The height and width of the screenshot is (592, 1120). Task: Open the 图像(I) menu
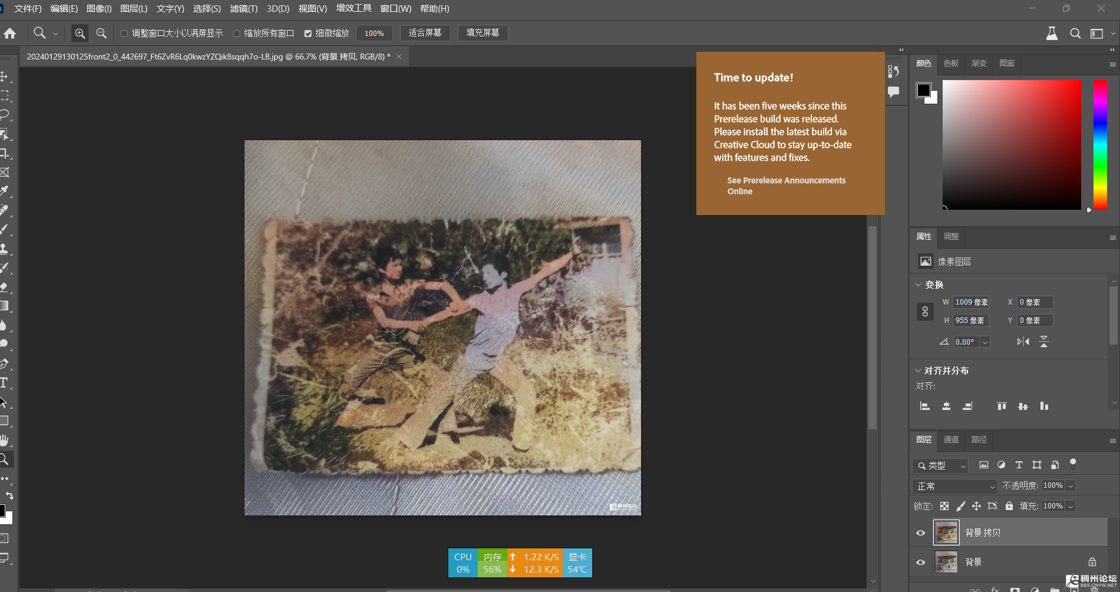tap(99, 9)
